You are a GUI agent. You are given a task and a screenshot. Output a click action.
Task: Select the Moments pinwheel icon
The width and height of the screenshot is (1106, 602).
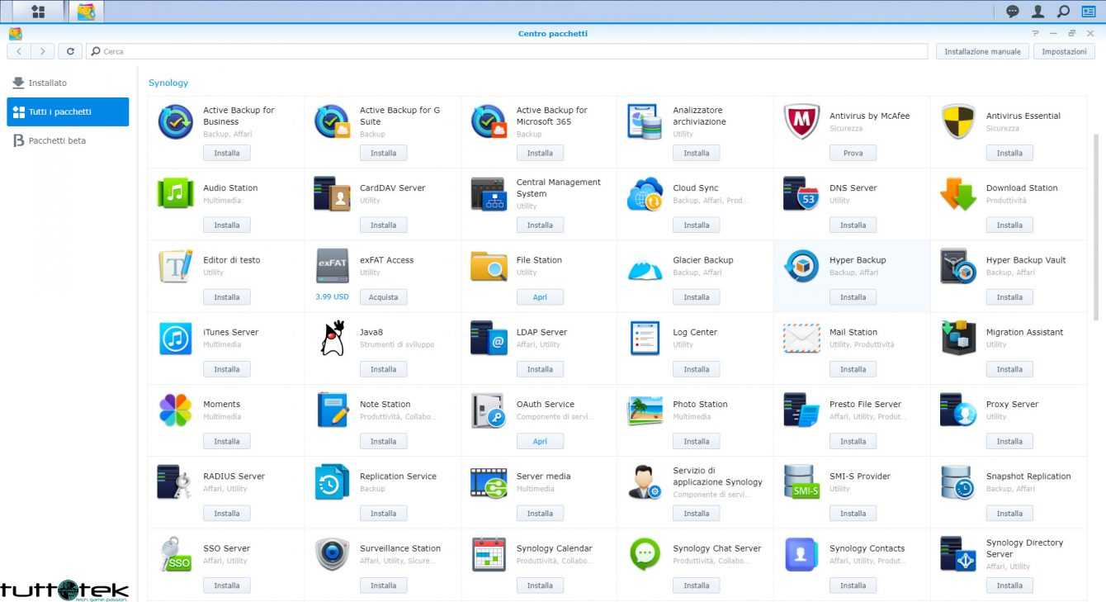(176, 410)
